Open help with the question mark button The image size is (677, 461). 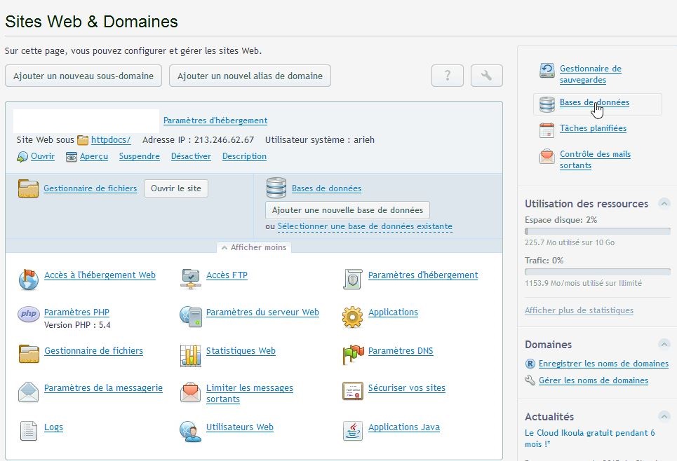(447, 76)
